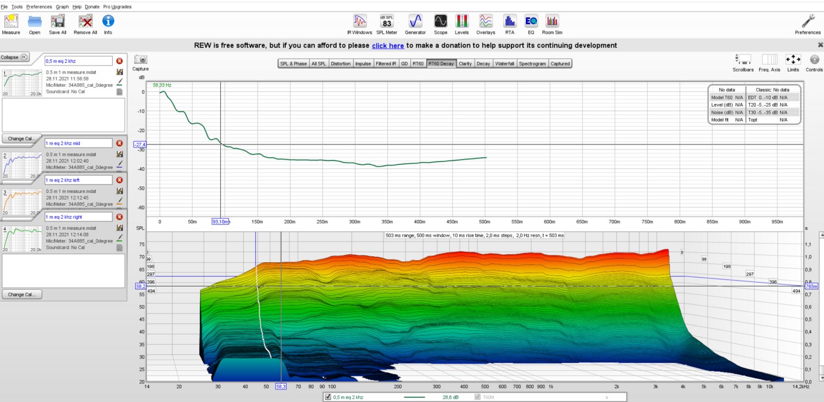
Task: Switch to the Filtered IR tab
Action: click(x=386, y=64)
